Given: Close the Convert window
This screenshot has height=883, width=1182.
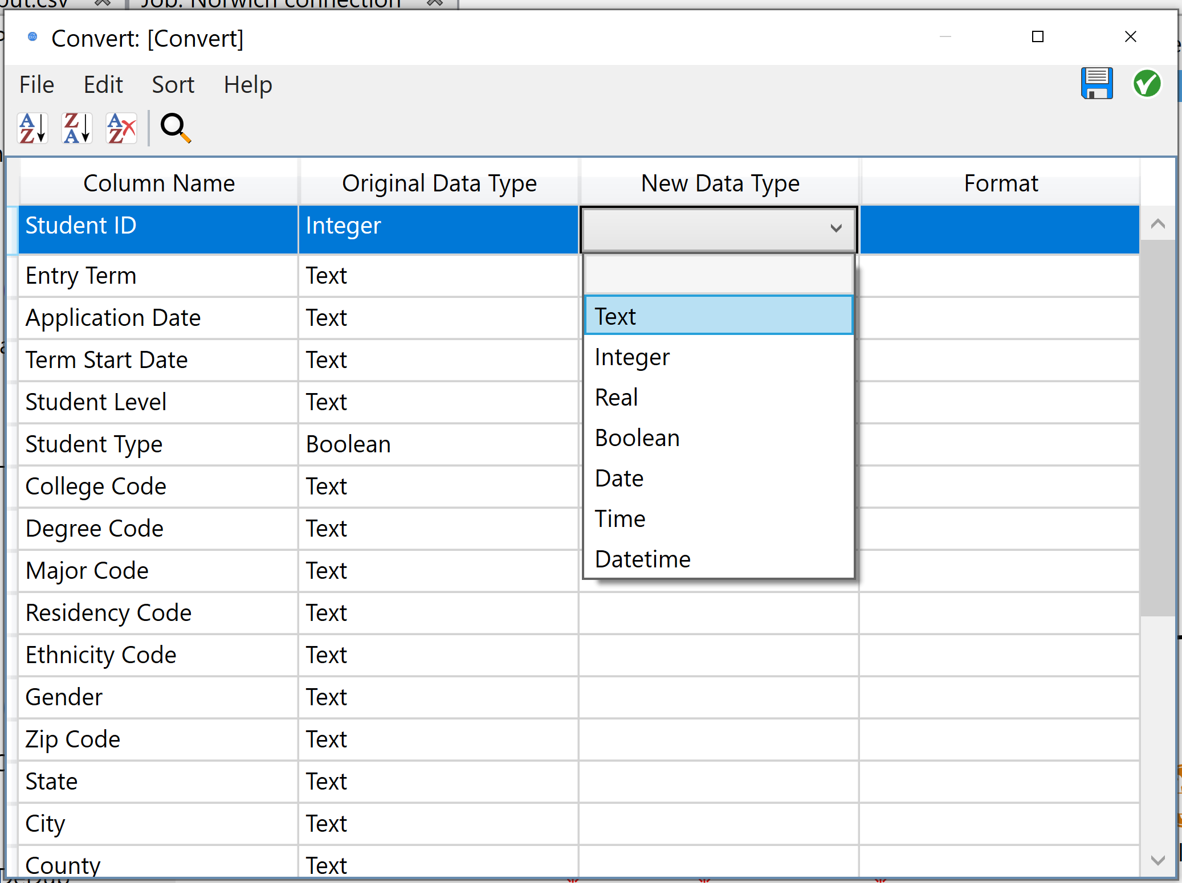Looking at the screenshot, I should coord(1131,37).
